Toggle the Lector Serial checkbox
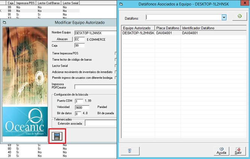 tap(116, 65)
